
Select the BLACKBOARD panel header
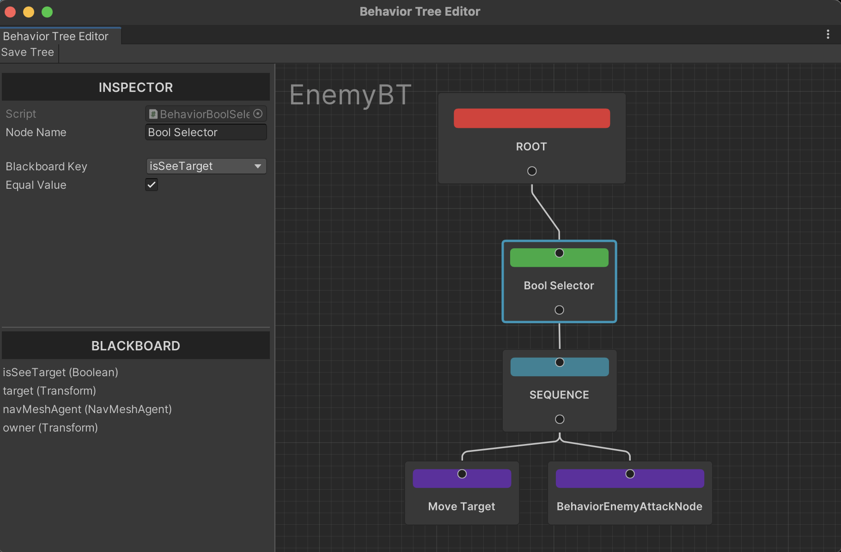click(135, 345)
